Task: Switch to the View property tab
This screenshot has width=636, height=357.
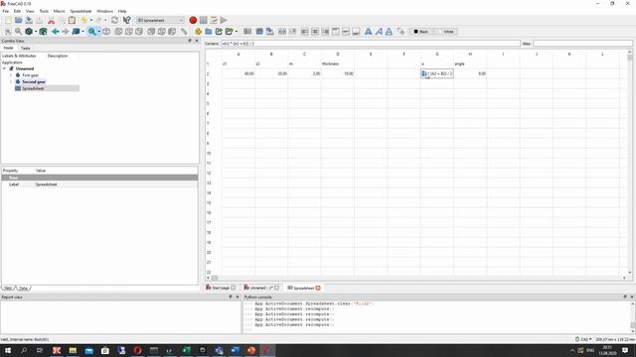Action: (x=8, y=289)
